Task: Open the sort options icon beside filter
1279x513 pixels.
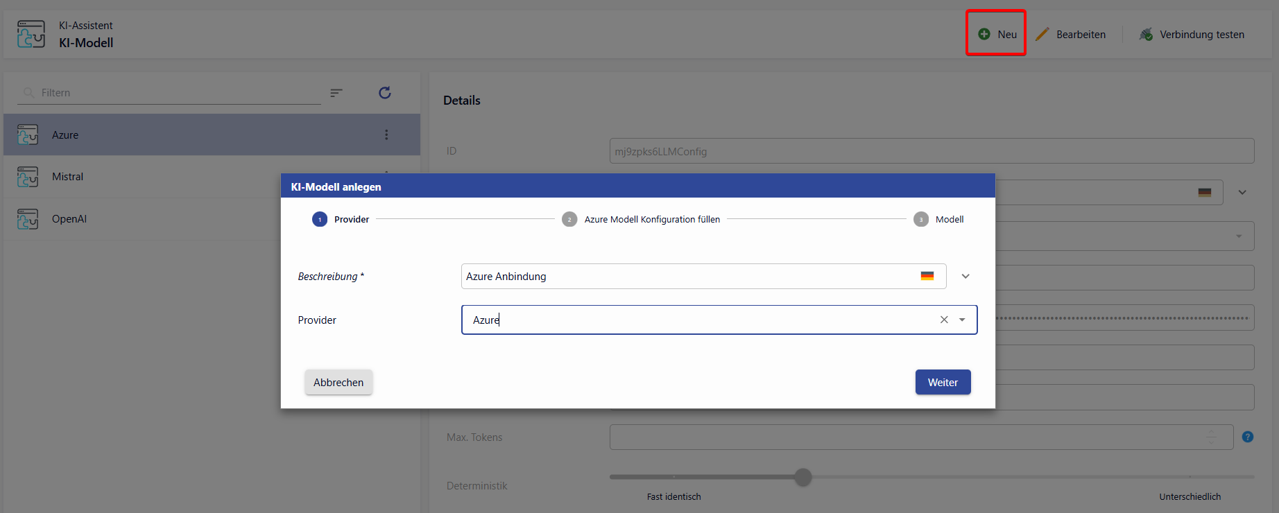Action: 336,93
